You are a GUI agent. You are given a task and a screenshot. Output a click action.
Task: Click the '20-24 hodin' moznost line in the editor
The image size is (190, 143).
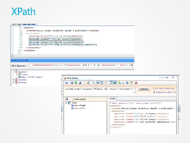pos(56,42)
